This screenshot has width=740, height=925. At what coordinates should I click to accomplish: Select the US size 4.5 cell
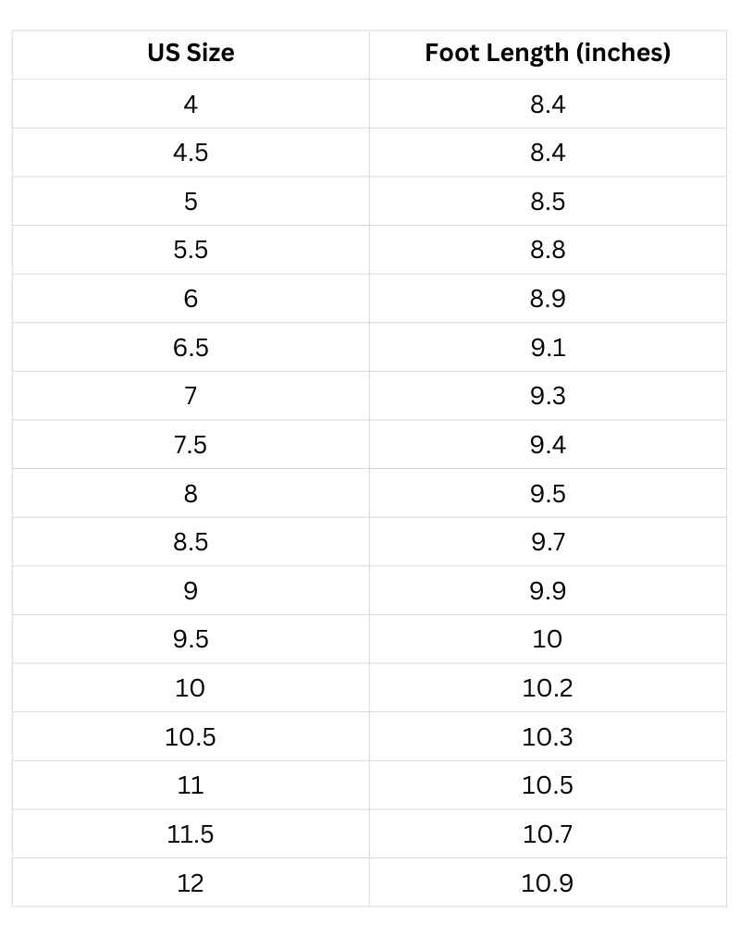click(x=191, y=153)
